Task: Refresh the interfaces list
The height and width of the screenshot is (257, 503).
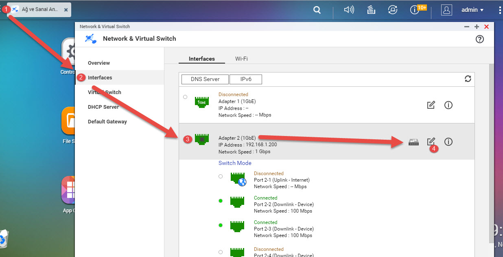Action: click(x=468, y=79)
